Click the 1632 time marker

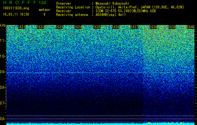tap(40, 27)
